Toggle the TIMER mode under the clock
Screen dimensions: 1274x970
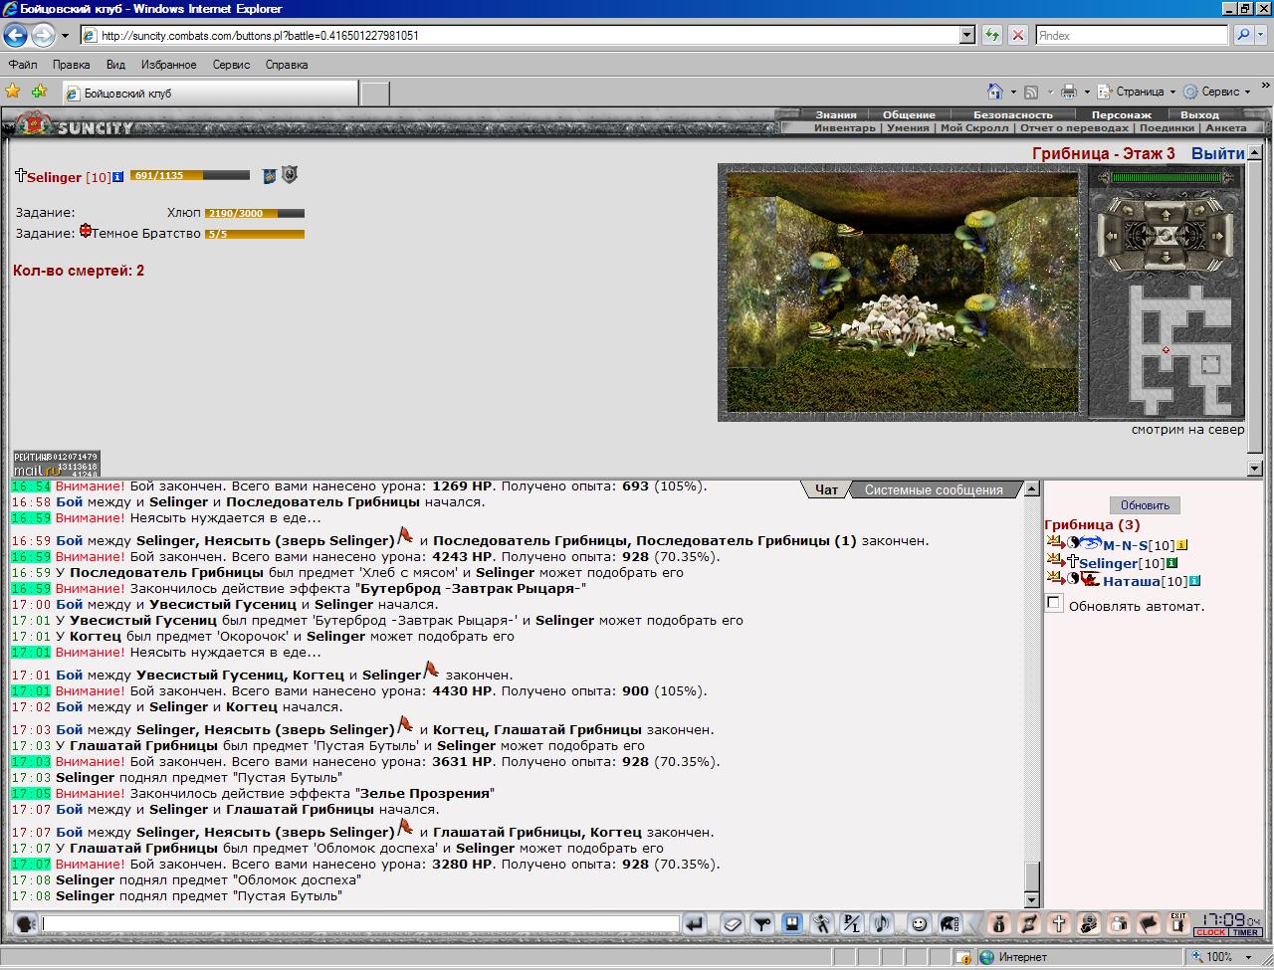pyautogui.click(x=1245, y=932)
